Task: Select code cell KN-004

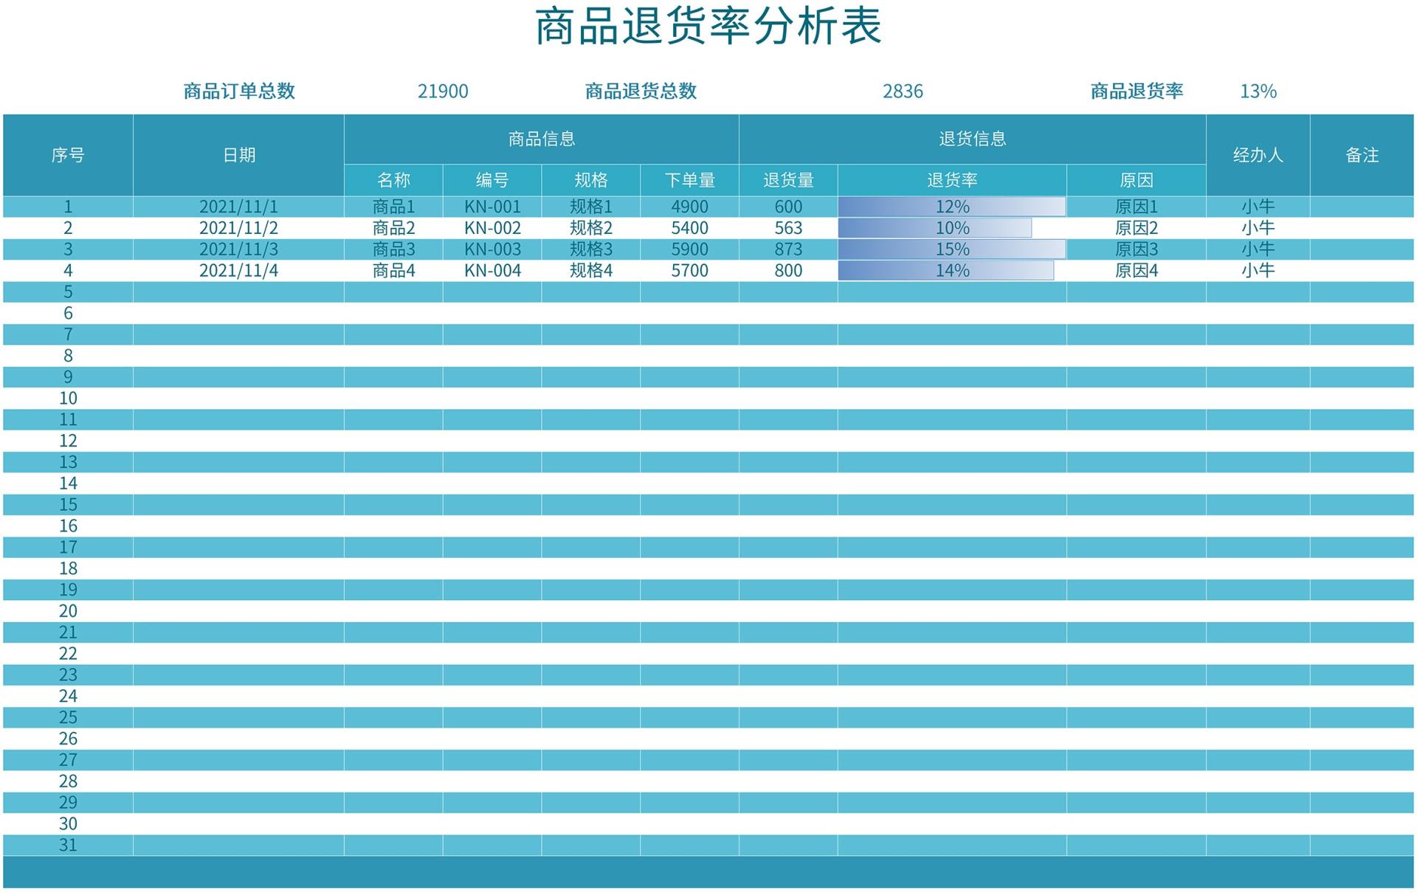Action: (x=492, y=270)
